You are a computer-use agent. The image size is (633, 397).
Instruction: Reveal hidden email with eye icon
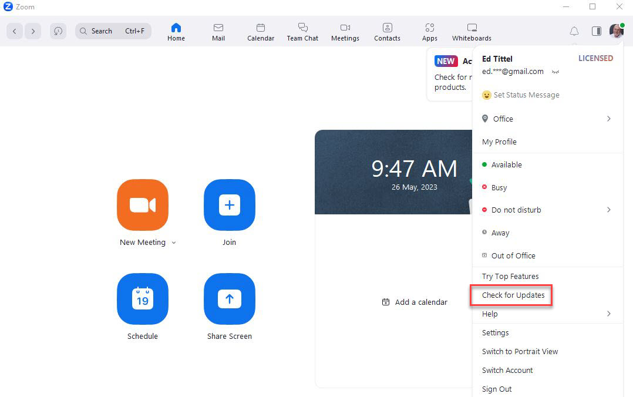(555, 72)
